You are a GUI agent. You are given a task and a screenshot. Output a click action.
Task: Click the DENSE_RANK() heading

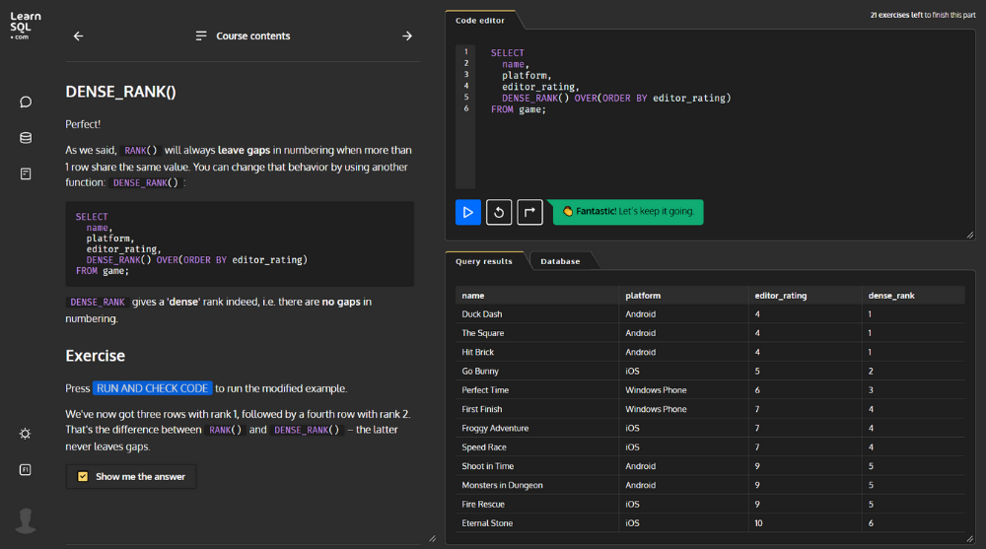120,92
